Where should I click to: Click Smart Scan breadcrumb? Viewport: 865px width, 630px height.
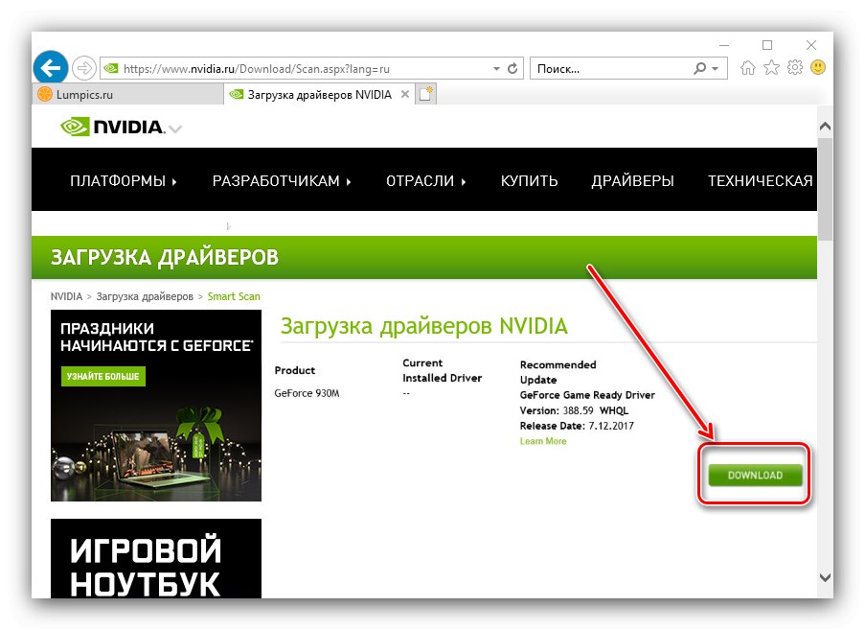[x=234, y=296]
